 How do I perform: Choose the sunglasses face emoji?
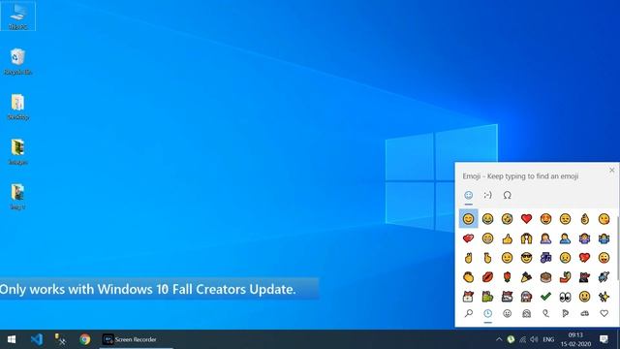[526, 258]
